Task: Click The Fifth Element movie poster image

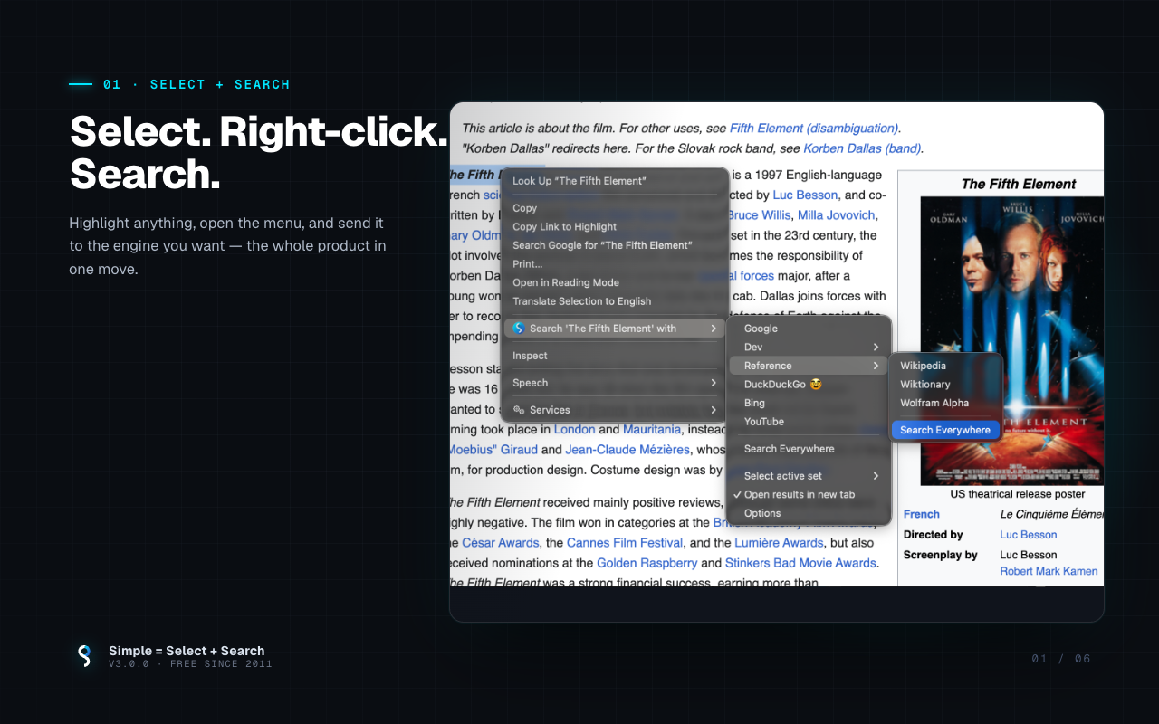Action: tap(1012, 341)
